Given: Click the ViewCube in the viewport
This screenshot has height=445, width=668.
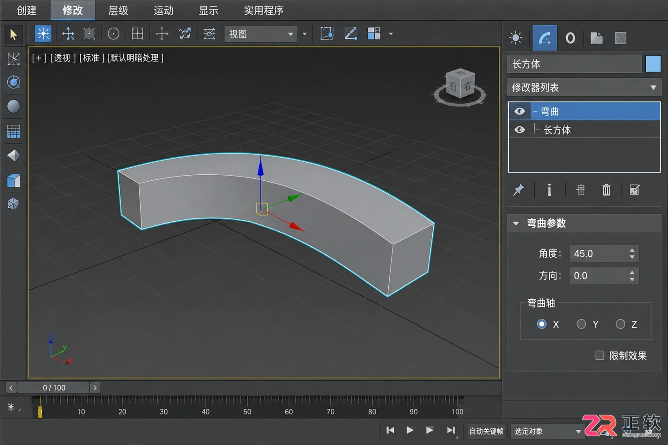Looking at the screenshot, I should [x=460, y=84].
